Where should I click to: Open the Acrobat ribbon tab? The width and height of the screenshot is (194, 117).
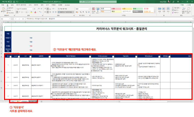(67, 5)
